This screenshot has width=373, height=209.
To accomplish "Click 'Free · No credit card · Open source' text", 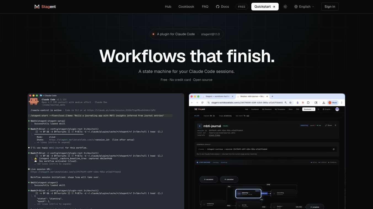I will (186, 80).
